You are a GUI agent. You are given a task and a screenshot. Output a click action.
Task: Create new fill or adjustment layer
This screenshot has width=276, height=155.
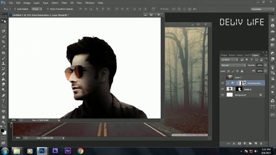point(245,143)
